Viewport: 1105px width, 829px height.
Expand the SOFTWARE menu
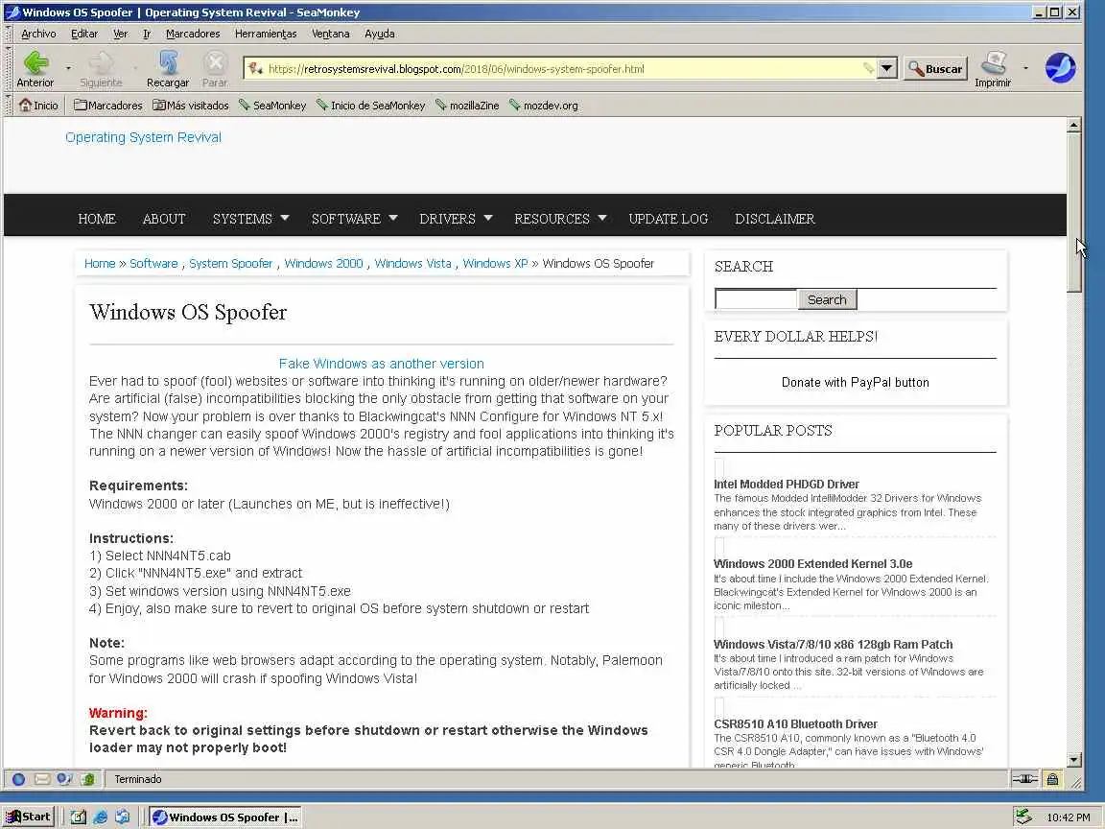point(355,219)
